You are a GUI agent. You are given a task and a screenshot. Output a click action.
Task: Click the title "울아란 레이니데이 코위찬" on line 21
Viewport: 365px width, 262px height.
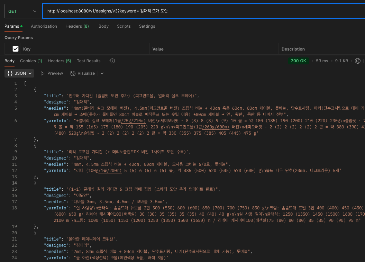click(91, 239)
